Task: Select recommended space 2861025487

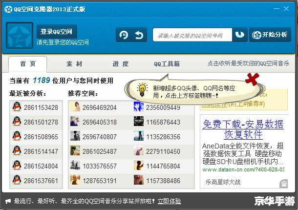Action: 99,151
